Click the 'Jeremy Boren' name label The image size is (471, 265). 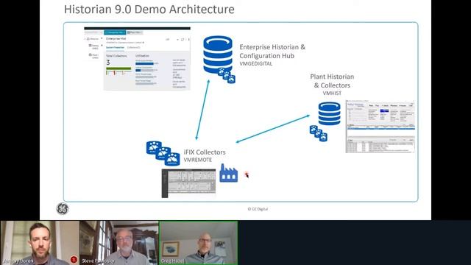point(18,261)
